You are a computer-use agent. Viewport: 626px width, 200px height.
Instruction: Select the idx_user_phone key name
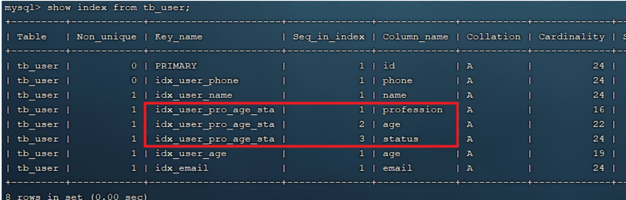pos(197,81)
